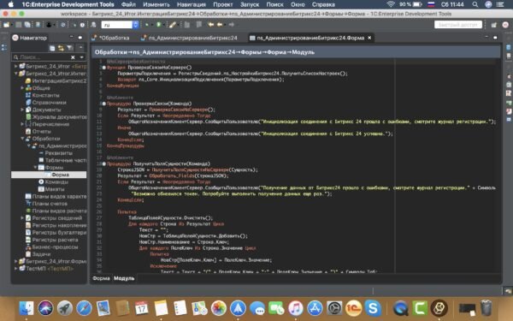The image size is (513, 321).
Task: Click the black person debug icon
Action: 49,25
